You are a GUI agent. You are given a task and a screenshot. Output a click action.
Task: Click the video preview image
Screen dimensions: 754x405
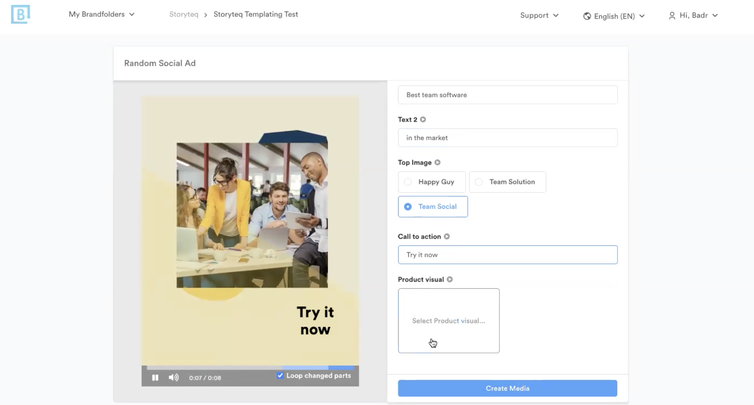(x=250, y=231)
